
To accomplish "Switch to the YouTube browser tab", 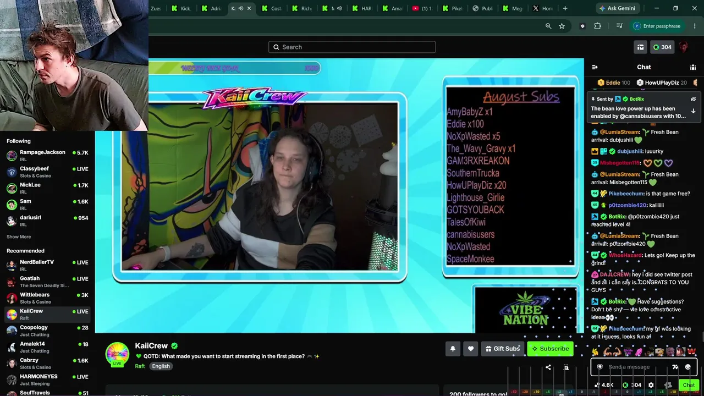I will click(421, 8).
